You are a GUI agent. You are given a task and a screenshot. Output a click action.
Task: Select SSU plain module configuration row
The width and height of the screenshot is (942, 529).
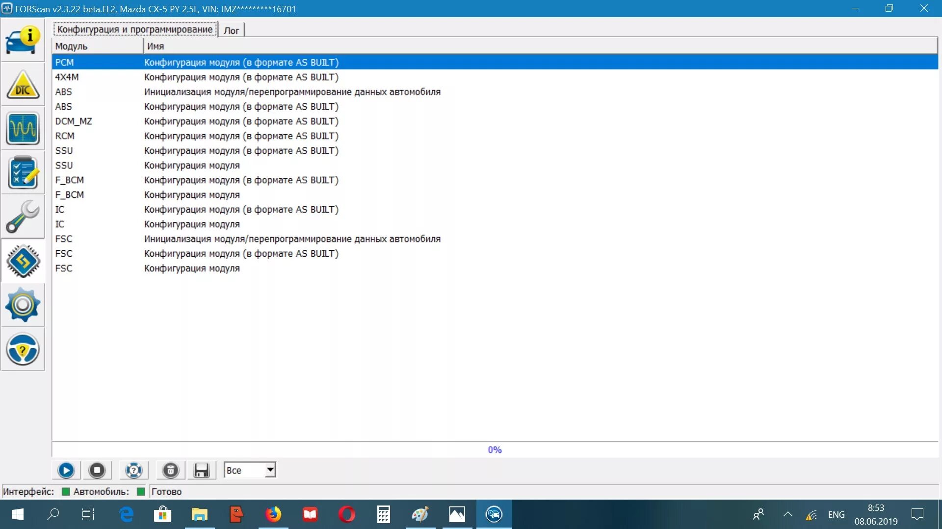495,165
